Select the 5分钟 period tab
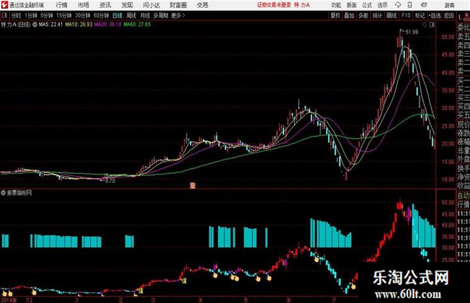Screen dimensions: 470x303 click(x=47, y=15)
